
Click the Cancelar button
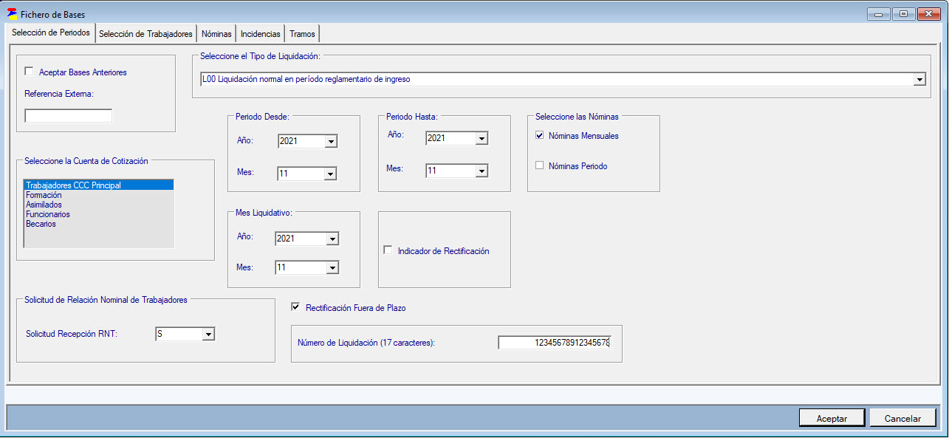[902, 418]
